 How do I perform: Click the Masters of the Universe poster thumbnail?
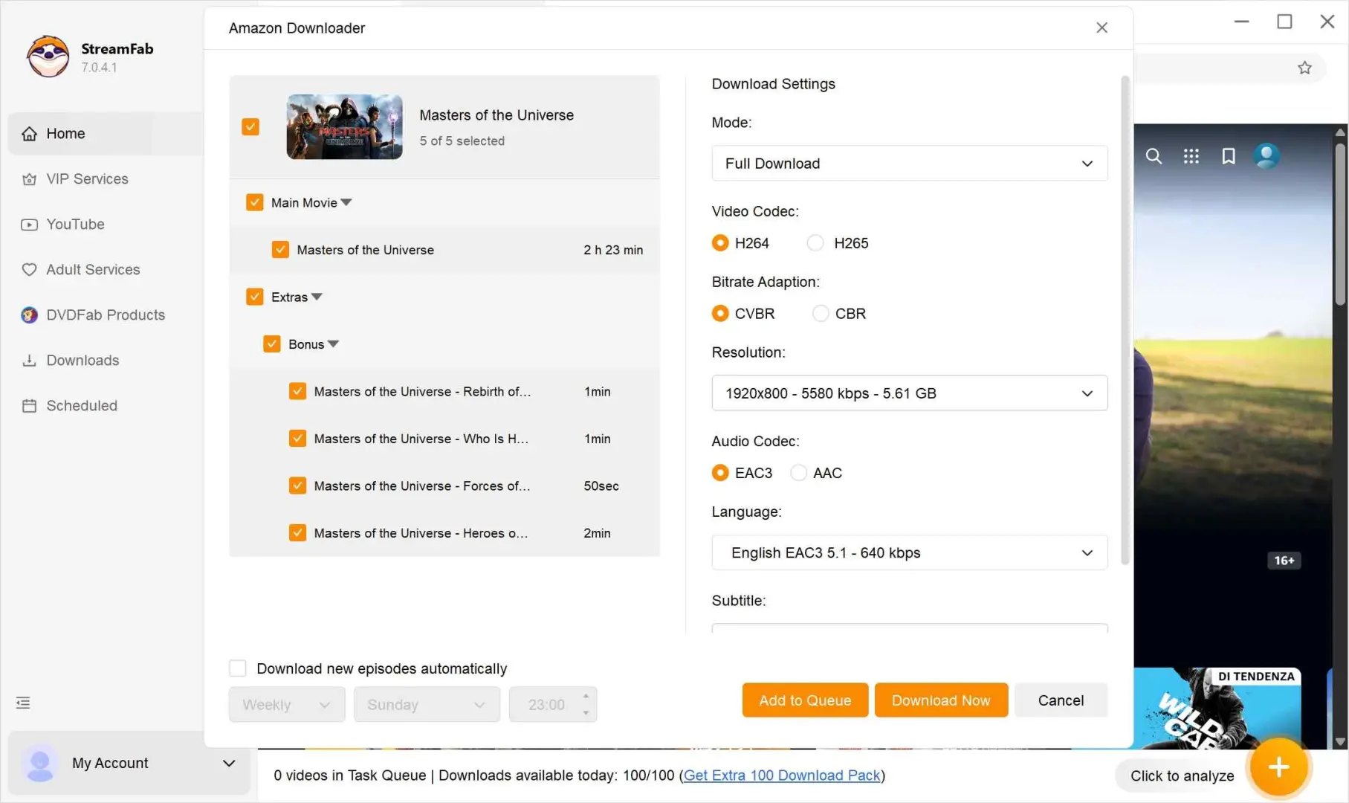coord(345,126)
